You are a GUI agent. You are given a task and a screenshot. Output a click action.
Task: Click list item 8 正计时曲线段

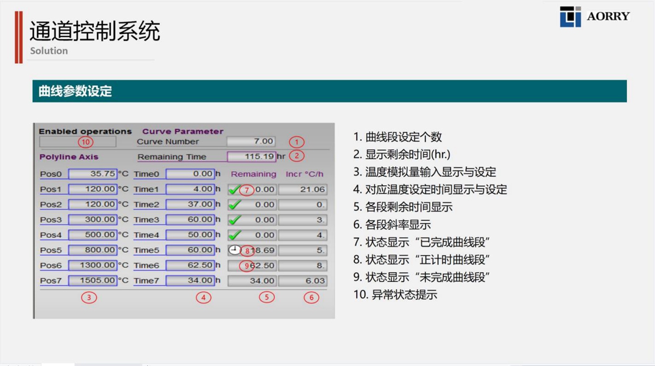click(x=421, y=260)
